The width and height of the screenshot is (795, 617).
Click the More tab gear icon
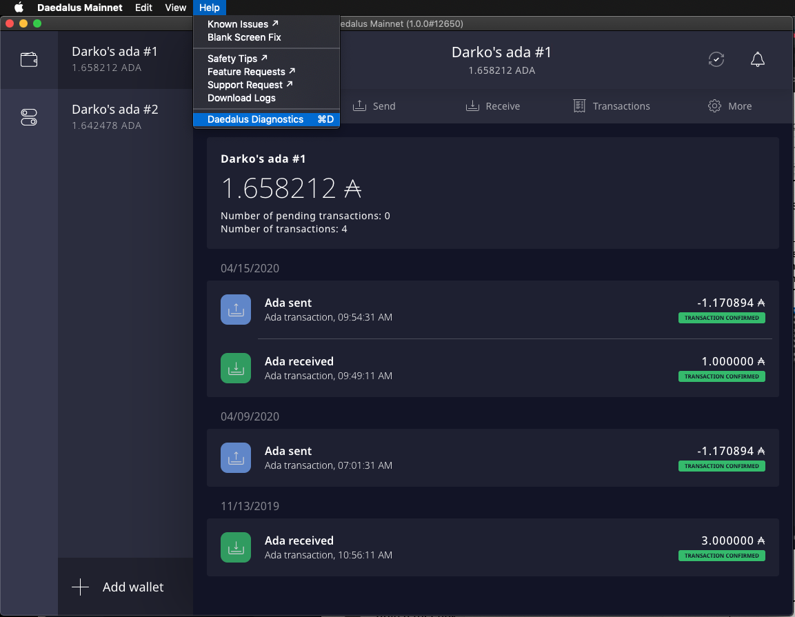[x=714, y=105]
